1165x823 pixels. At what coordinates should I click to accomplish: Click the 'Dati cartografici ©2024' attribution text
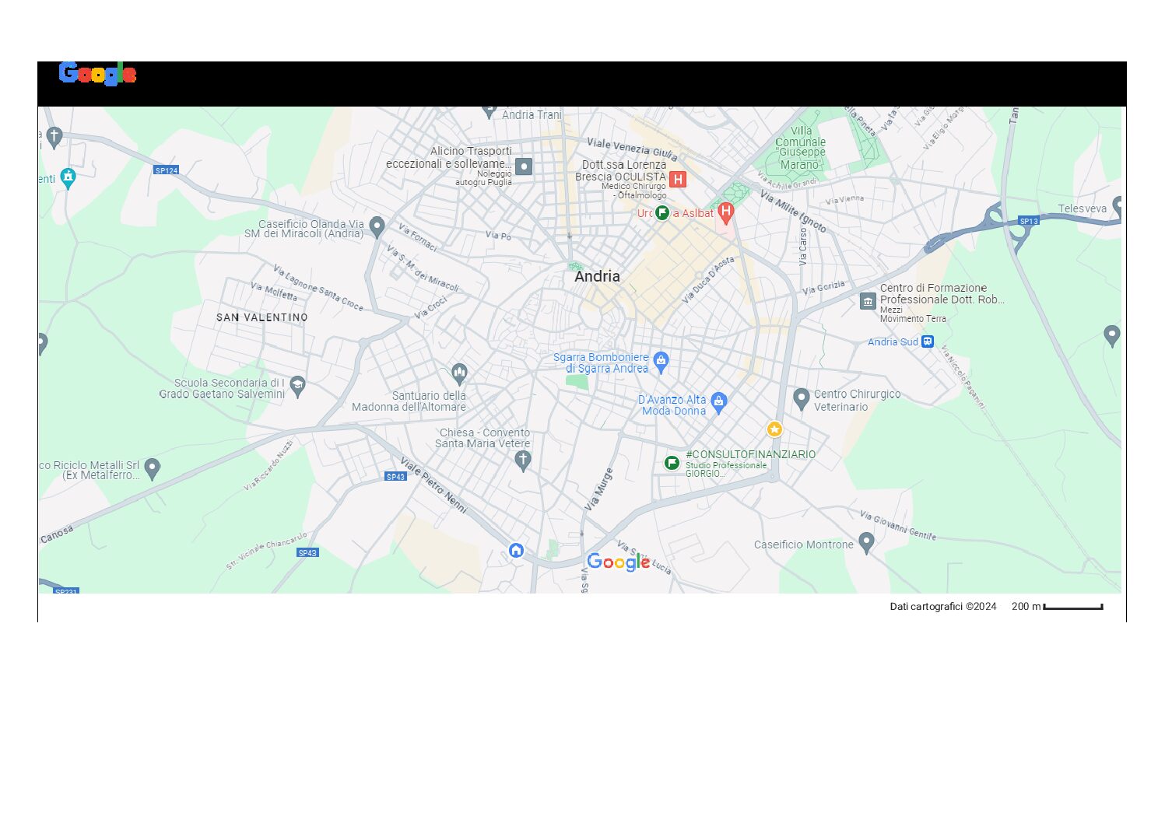click(943, 607)
